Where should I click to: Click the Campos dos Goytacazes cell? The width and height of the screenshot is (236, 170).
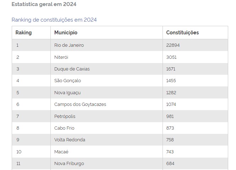106,104
